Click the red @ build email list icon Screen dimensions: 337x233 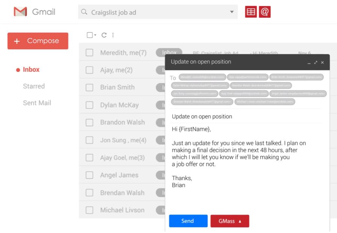point(265,12)
